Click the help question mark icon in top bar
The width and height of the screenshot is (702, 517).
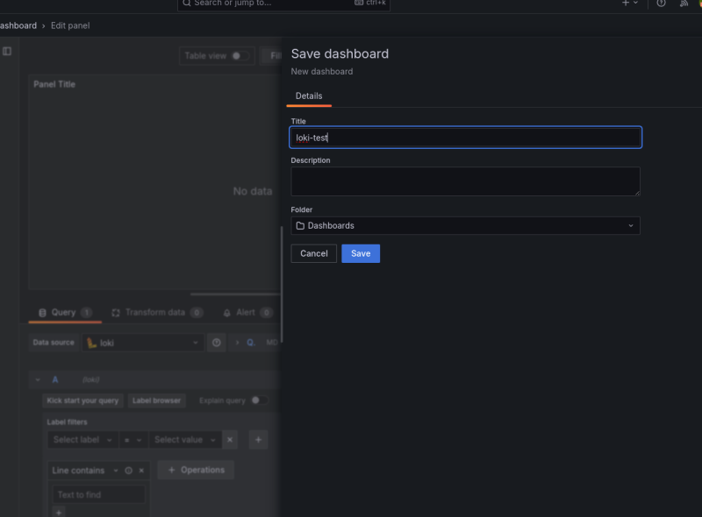[x=661, y=4]
